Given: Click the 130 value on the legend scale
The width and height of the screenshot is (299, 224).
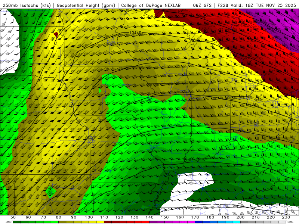Looking at the screenshot, I should click(x=135, y=217).
